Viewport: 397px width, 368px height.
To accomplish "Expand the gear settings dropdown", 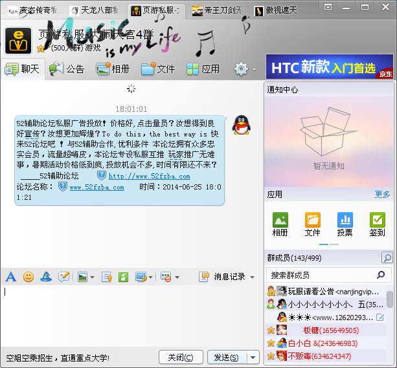I will pyautogui.click(x=254, y=69).
